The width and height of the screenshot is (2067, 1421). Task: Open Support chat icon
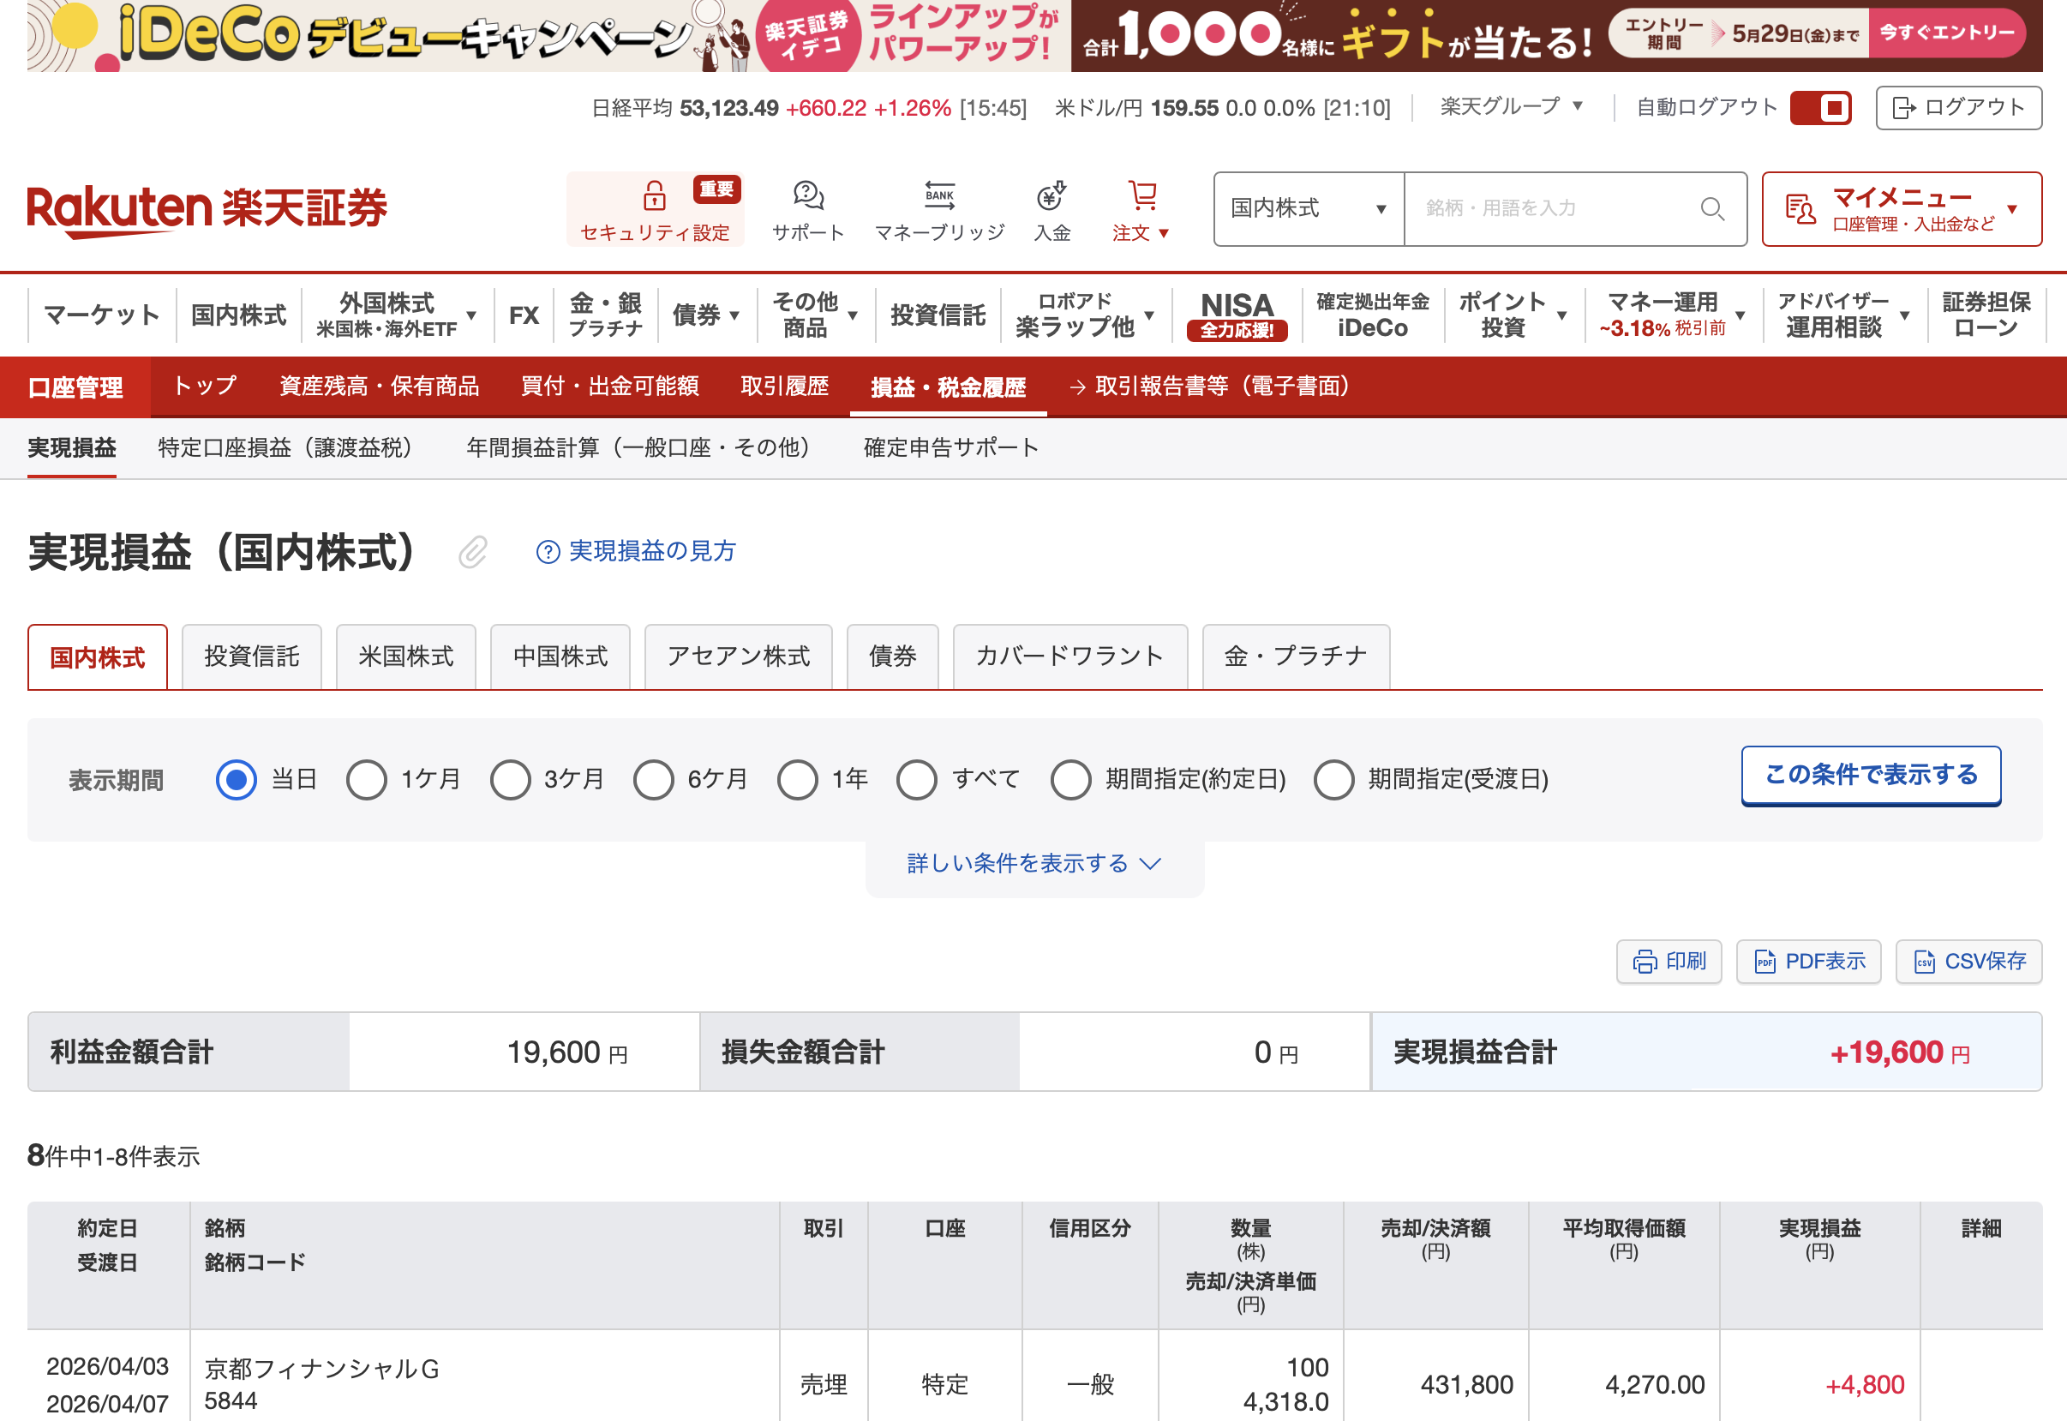[x=807, y=195]
